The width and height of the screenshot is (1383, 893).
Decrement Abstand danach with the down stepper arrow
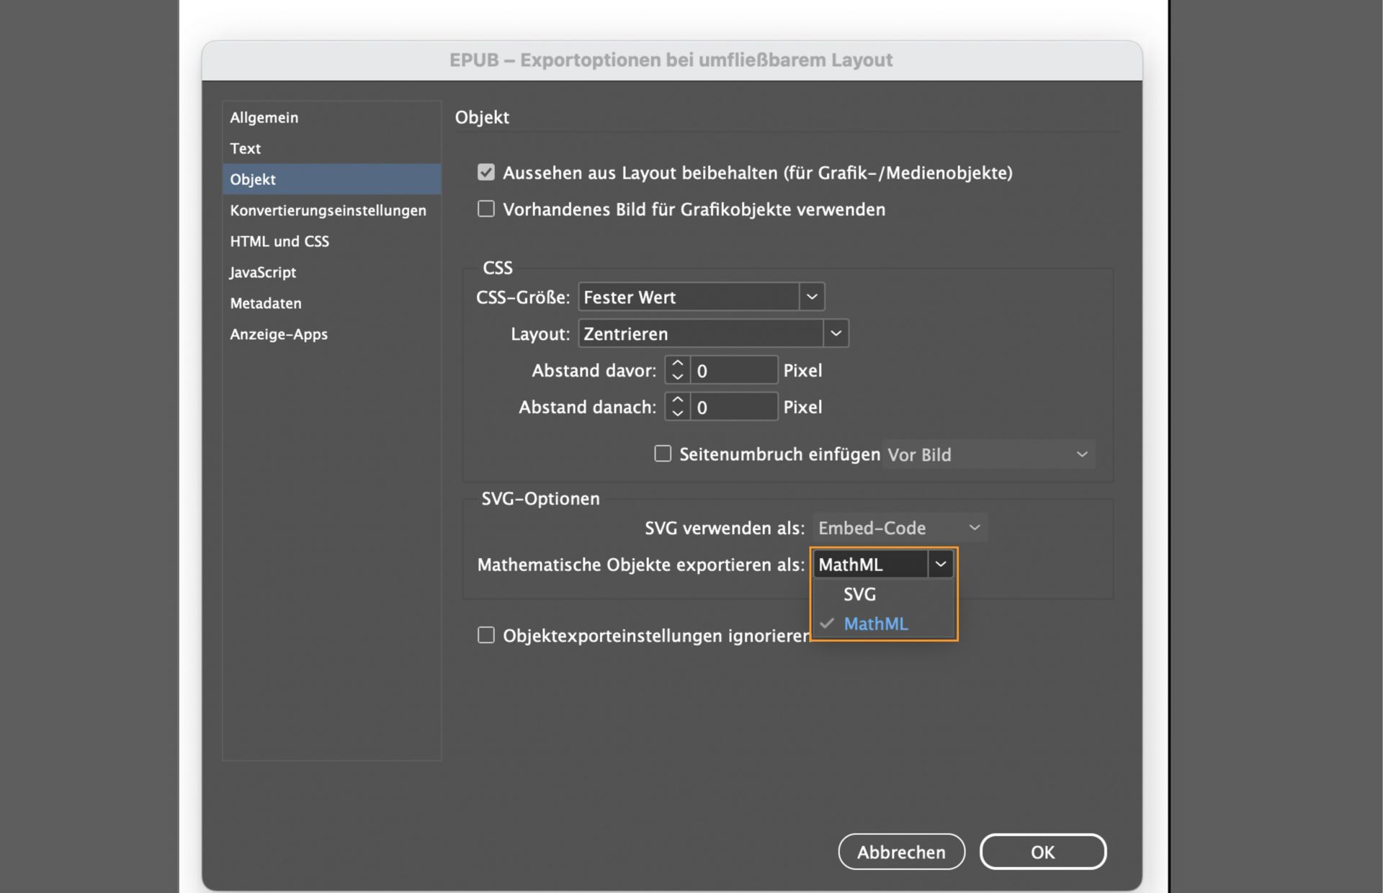[x=677, y=413]
